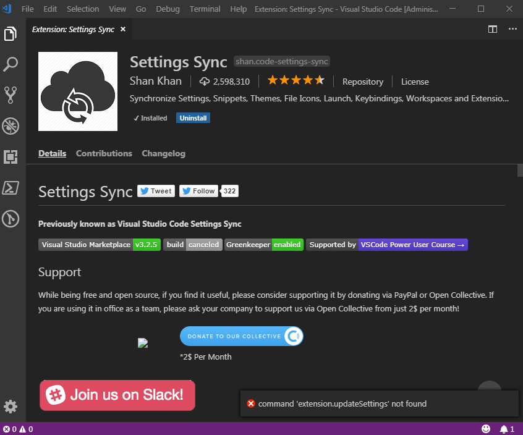
Task: Click the red error icon in notification
Action: [251, 403]
